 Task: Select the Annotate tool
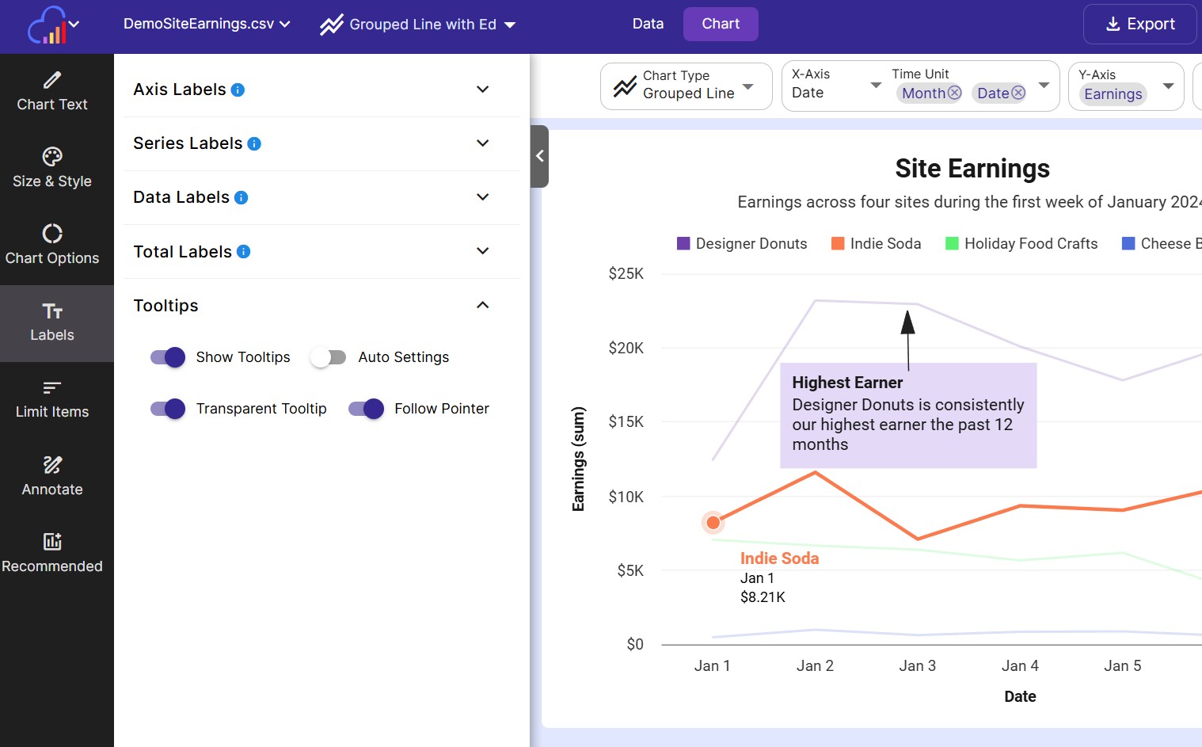tap(51, 475)
